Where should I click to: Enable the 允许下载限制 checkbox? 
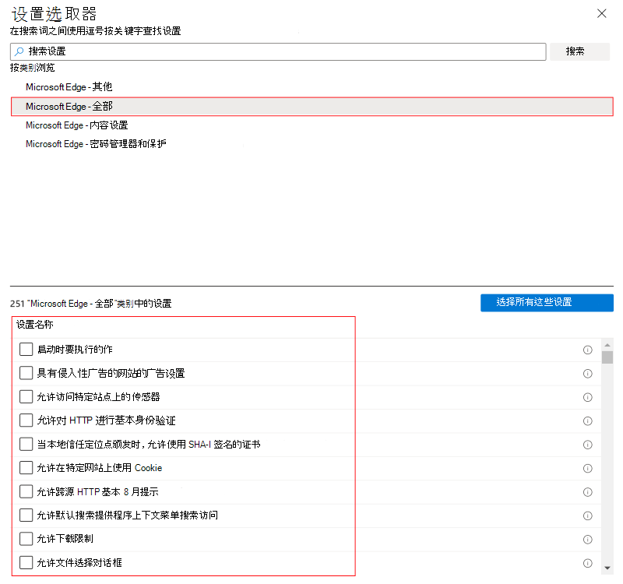[26, 539]
